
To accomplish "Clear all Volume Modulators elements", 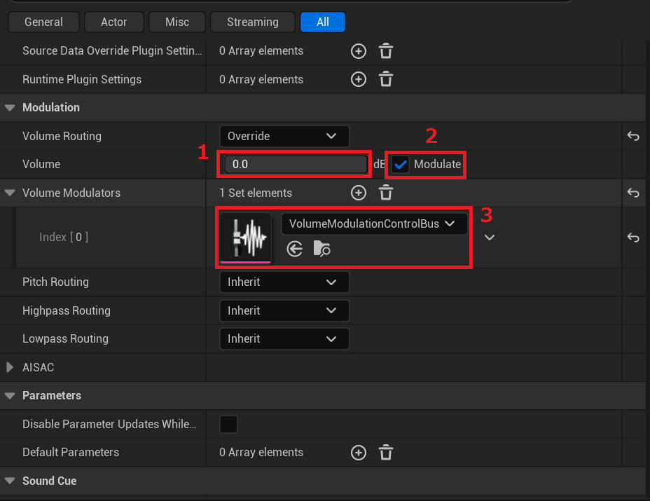I will click(386, 193).
